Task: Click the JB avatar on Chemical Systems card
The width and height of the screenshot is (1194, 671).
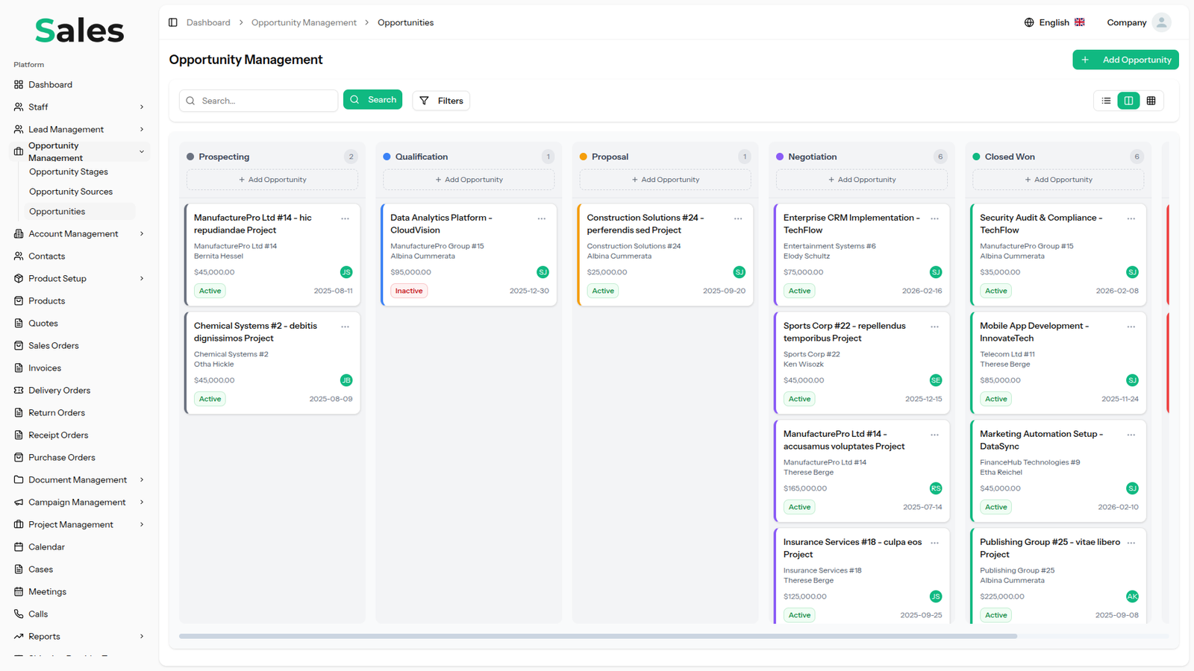Action: click(346, 380)
